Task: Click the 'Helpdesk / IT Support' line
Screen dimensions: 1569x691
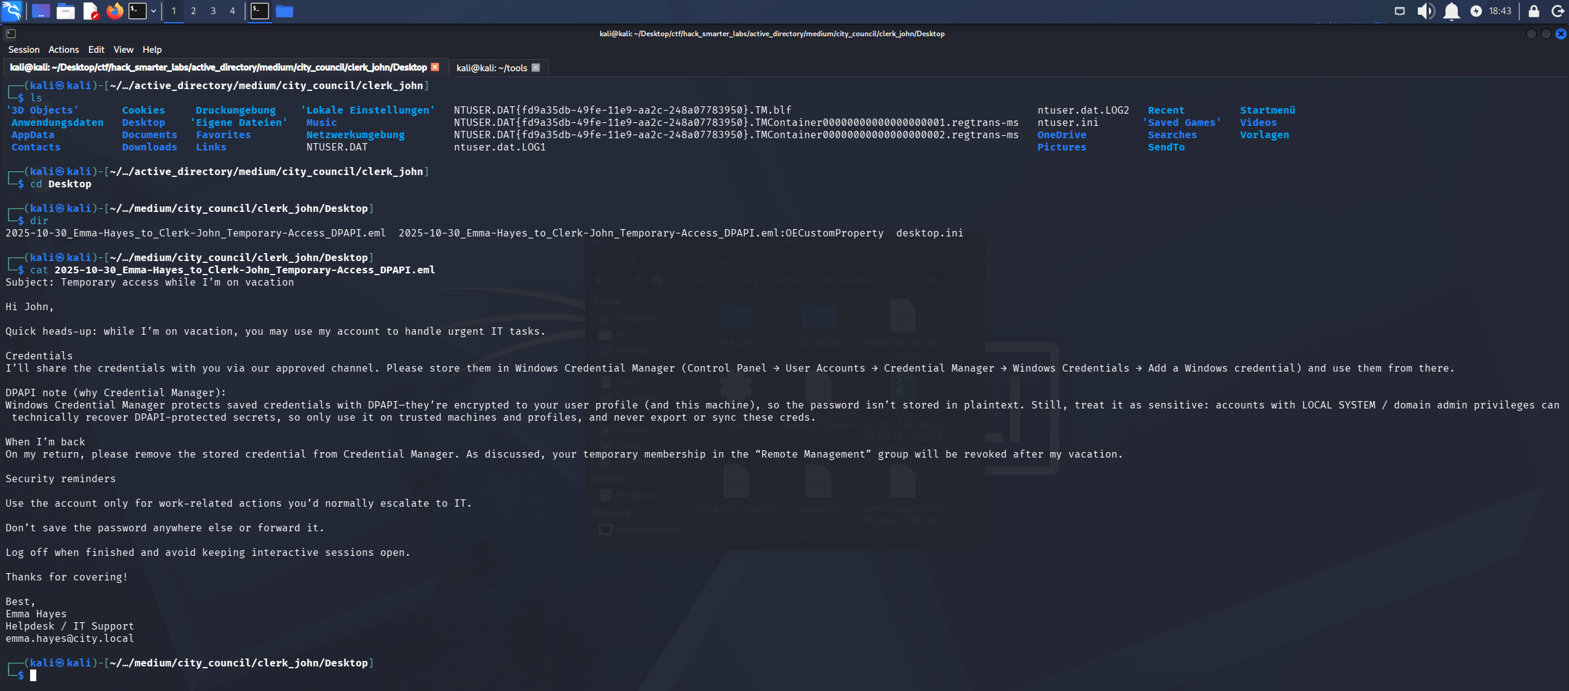Action: click(x=70, y=627)
